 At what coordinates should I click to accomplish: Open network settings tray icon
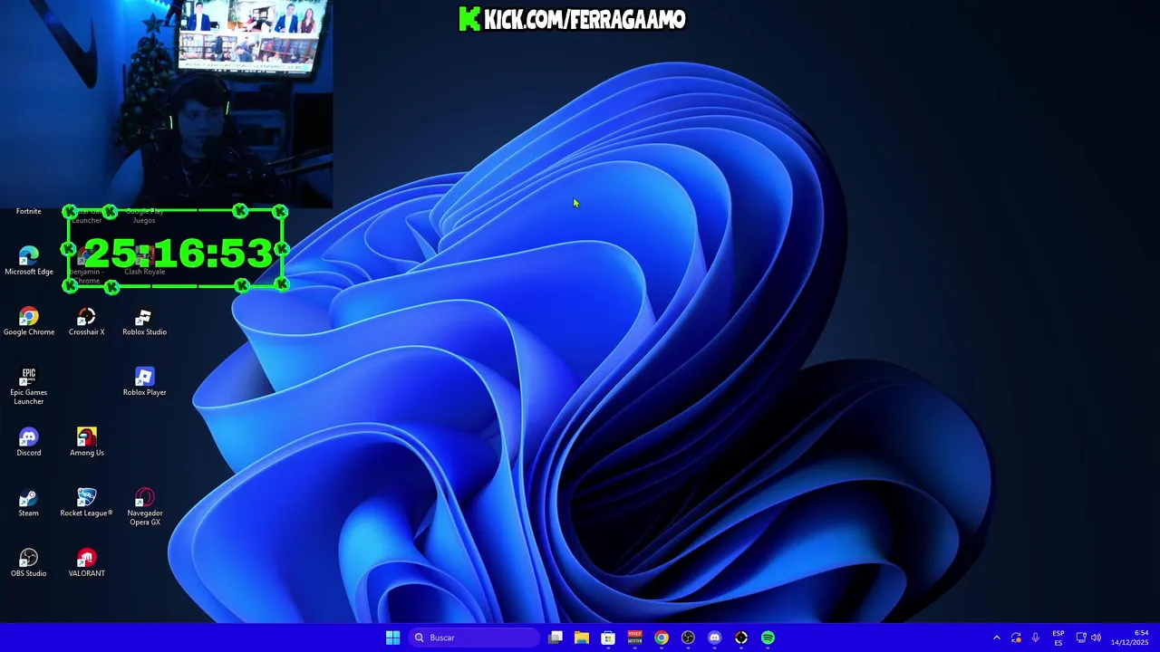[1080, 638]
